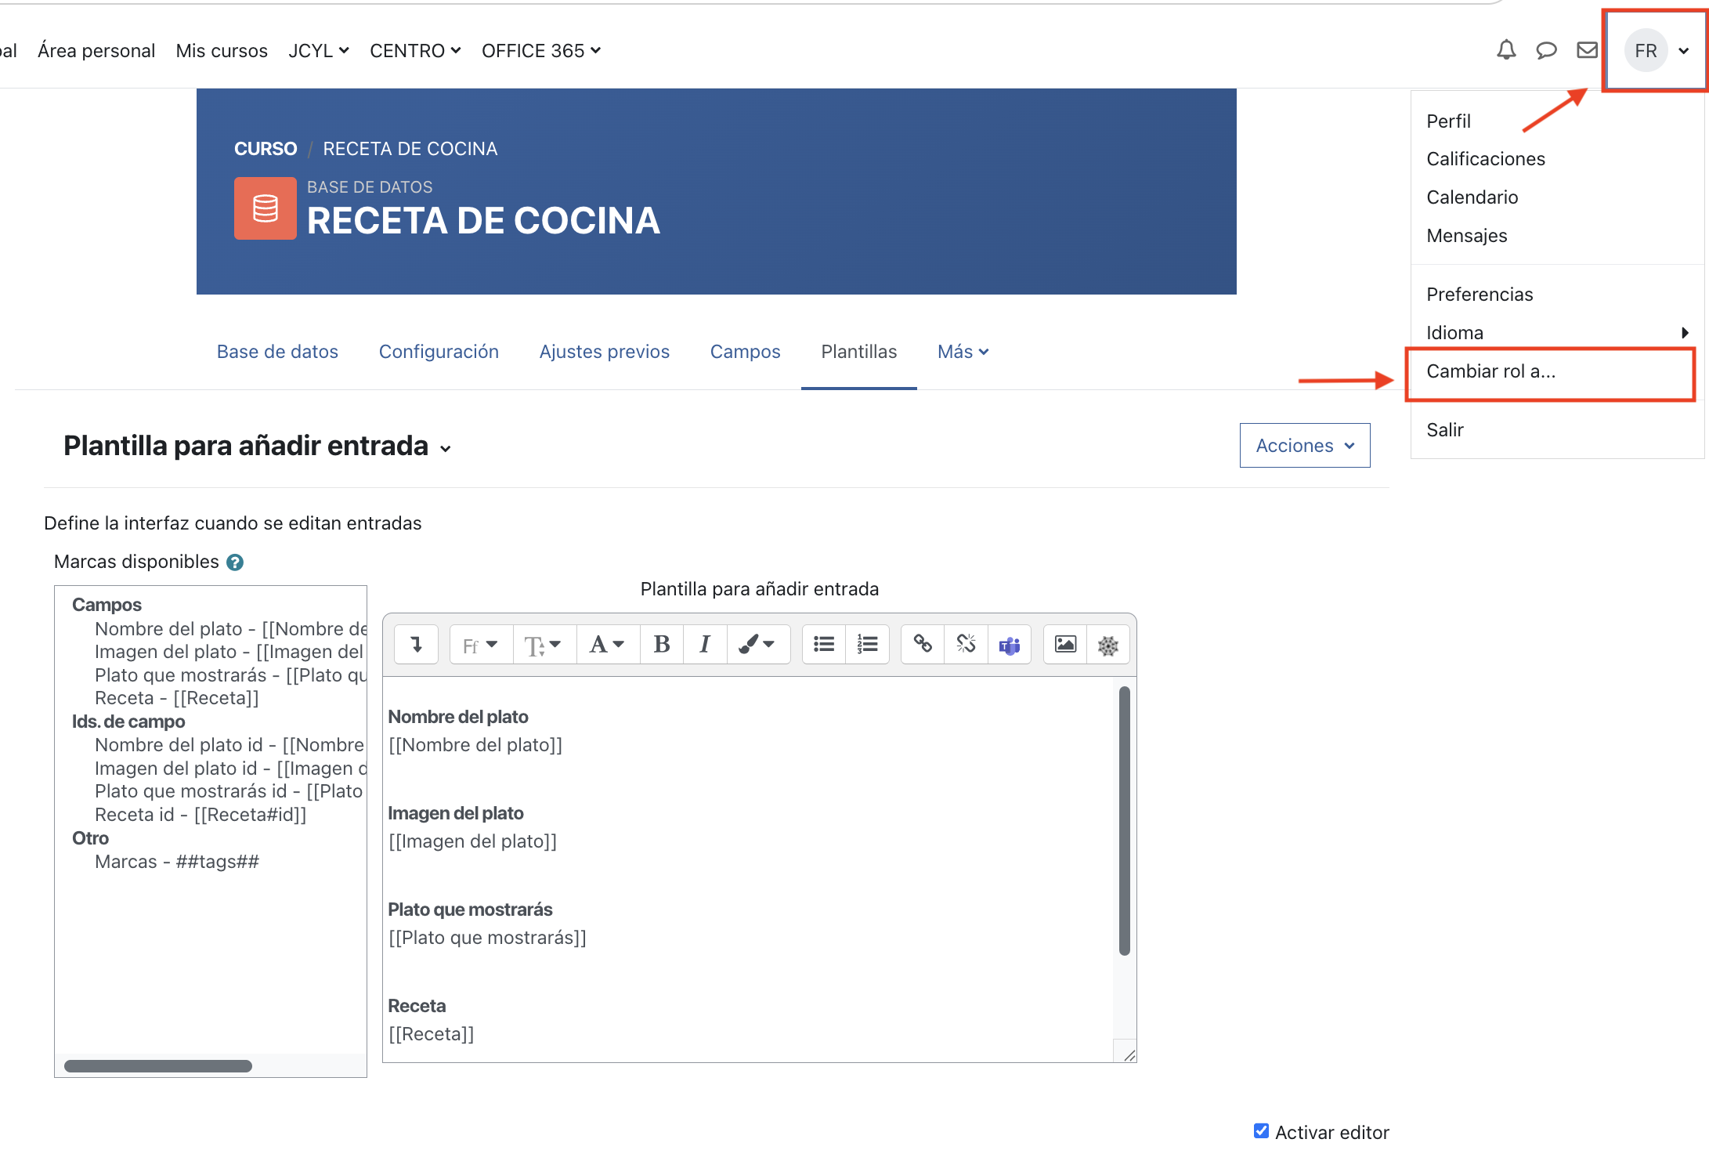Switch to the Base de datos tab

point(277,352)
